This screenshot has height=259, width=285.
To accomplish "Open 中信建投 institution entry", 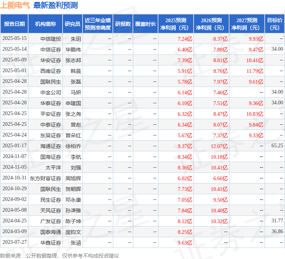I will click(51, 39).
